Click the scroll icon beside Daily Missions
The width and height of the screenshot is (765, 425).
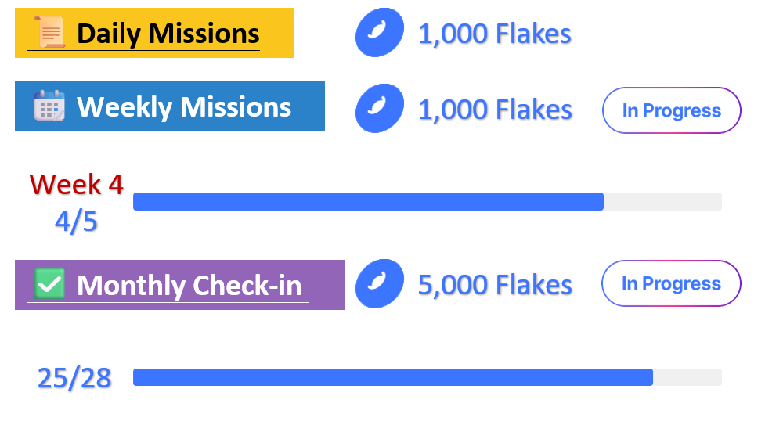click(x=49, y=33)
